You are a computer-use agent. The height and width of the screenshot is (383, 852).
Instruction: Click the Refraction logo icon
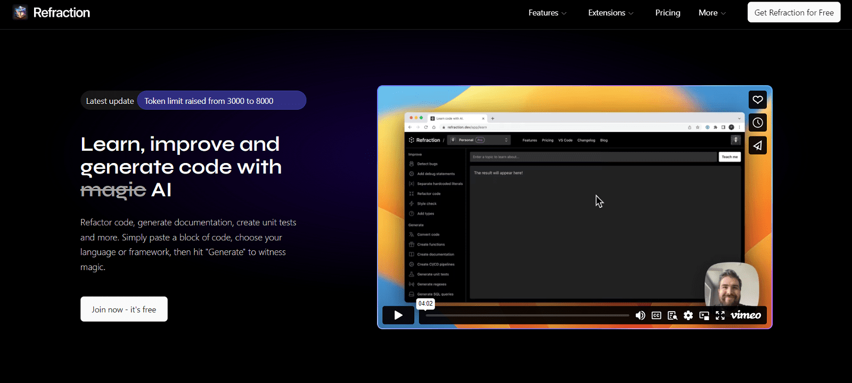[x=20, y=12]
